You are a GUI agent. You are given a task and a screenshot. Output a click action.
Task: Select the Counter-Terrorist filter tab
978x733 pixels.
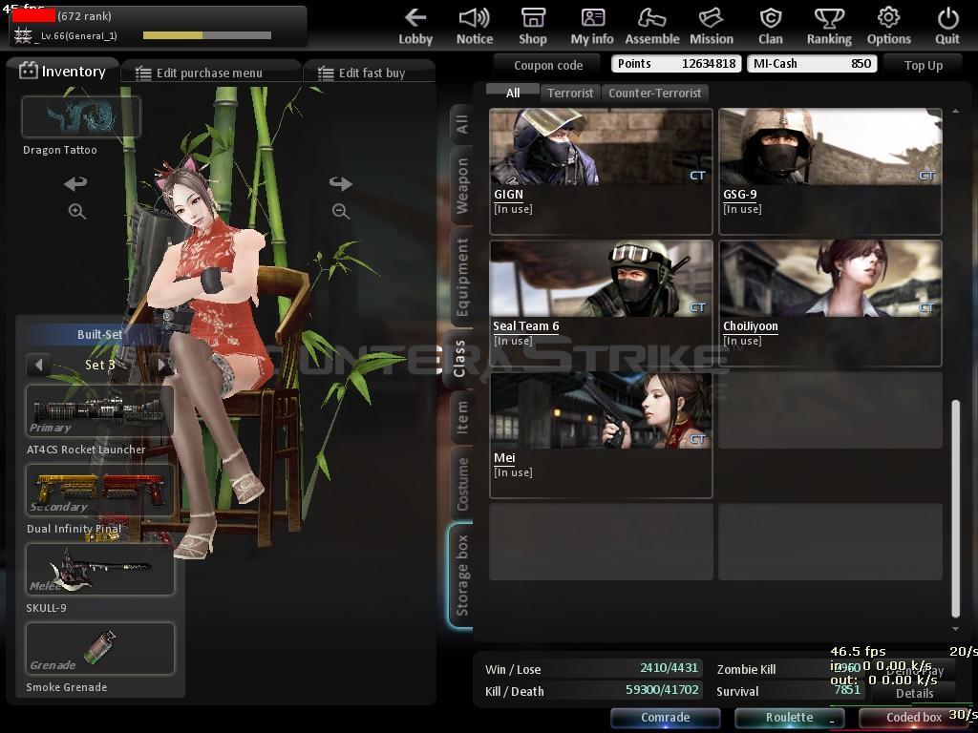(655, 93)
